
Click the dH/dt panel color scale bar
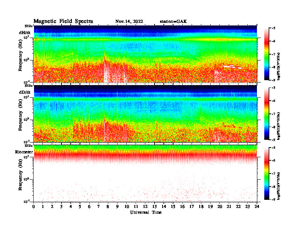click(x=267, y=54)
